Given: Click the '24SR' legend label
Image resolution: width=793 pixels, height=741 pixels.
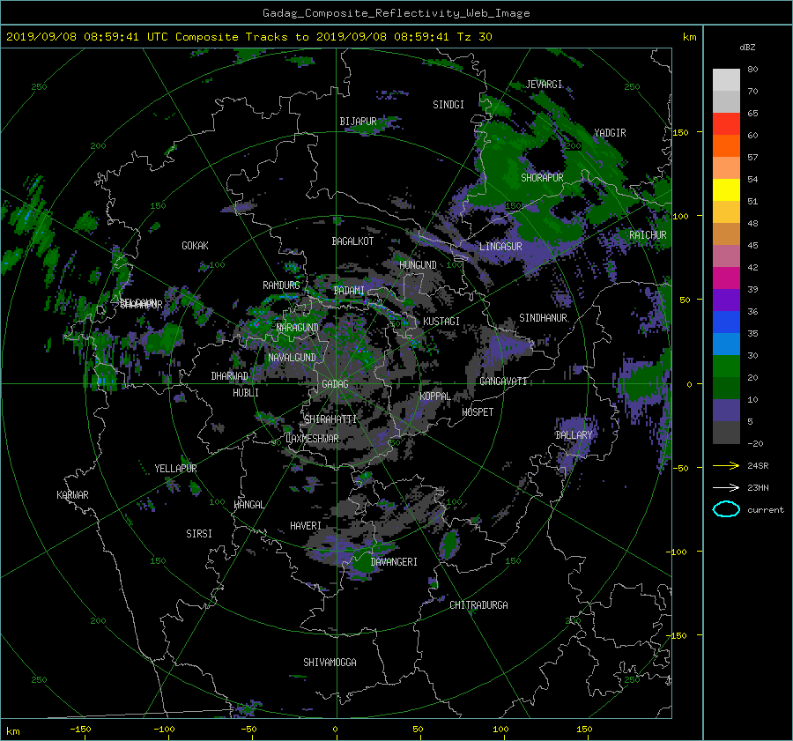Looking at the screenshot, I should [758, 465].
